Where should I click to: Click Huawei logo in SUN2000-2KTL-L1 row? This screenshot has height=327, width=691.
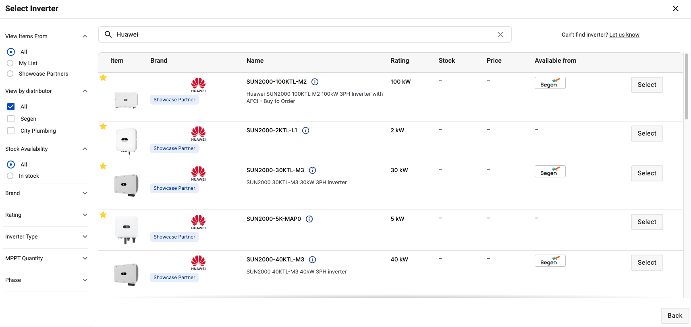point(199,134)
